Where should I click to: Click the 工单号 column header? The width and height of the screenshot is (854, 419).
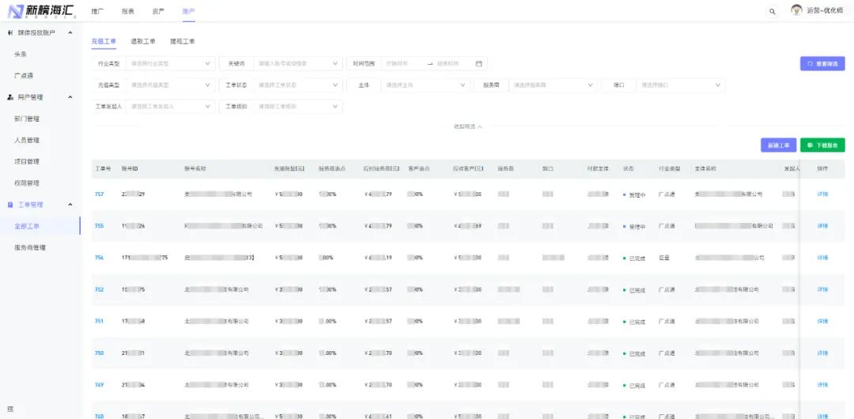tap(103, 169)
